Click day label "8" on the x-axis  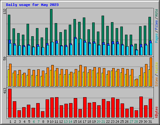[x=43, y=122]
